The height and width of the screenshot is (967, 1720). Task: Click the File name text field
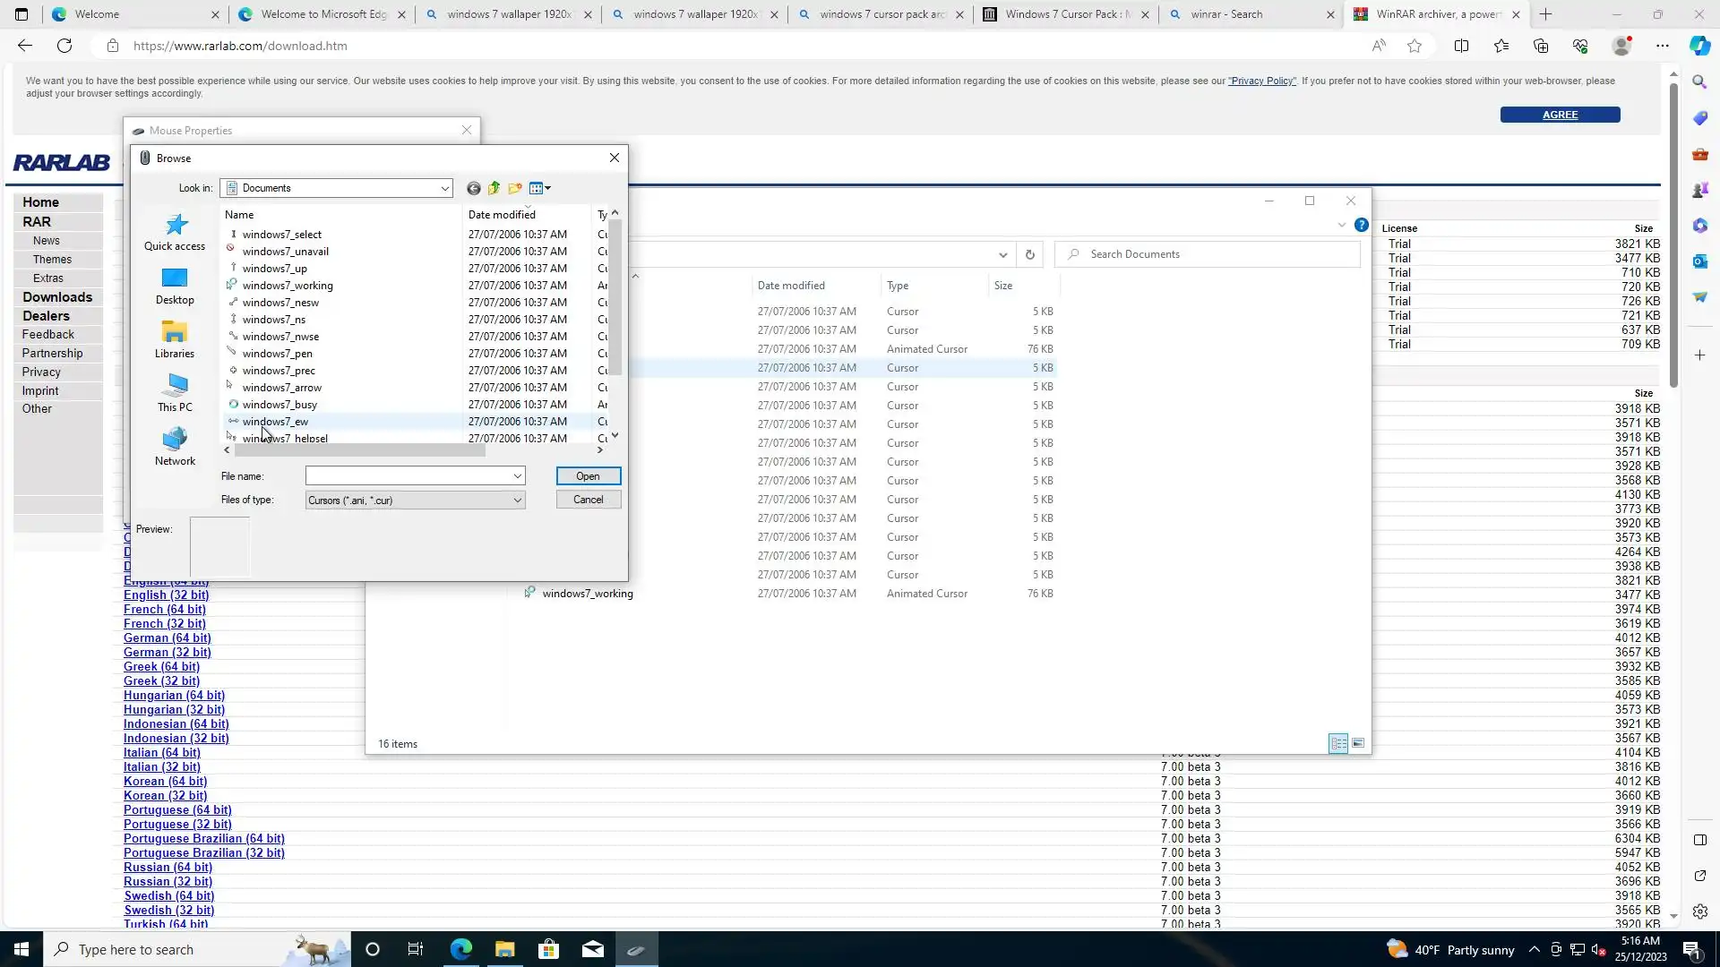pos(408,476)
